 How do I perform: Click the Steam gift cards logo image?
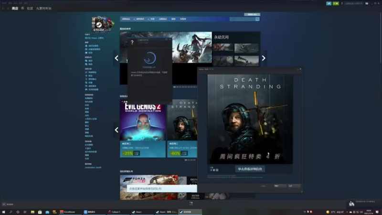[103, 24]
